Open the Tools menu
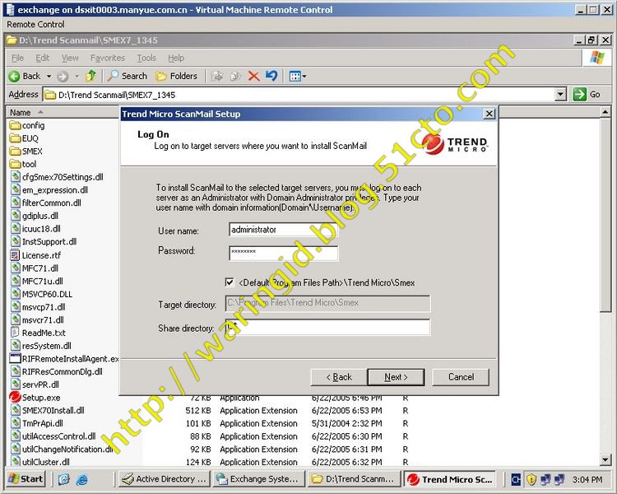The height and width of the screenshot is (494, 617). coord(146,58)
